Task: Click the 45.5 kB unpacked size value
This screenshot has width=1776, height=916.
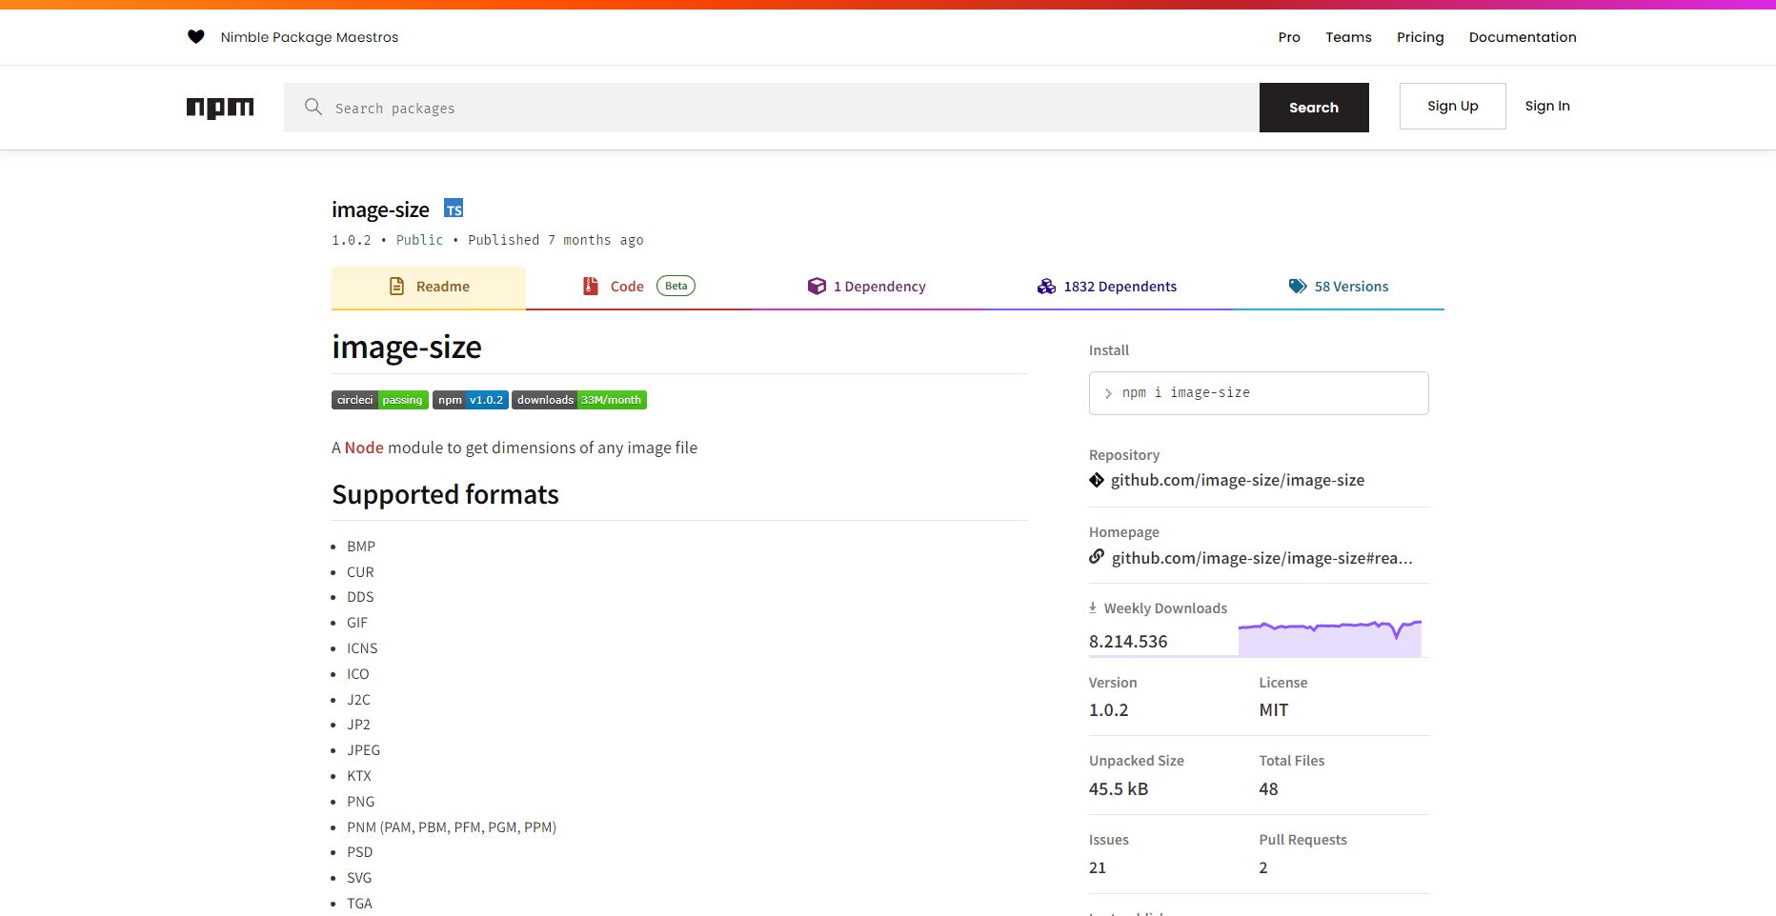Action: pos(1119,789)
